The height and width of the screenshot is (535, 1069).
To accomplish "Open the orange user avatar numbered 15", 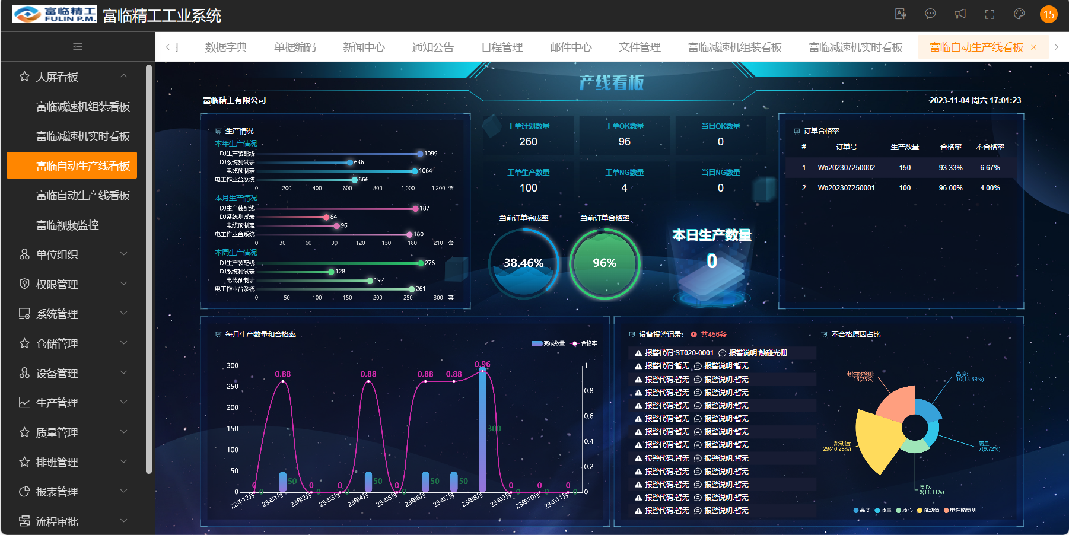I will click(1049, 14).
